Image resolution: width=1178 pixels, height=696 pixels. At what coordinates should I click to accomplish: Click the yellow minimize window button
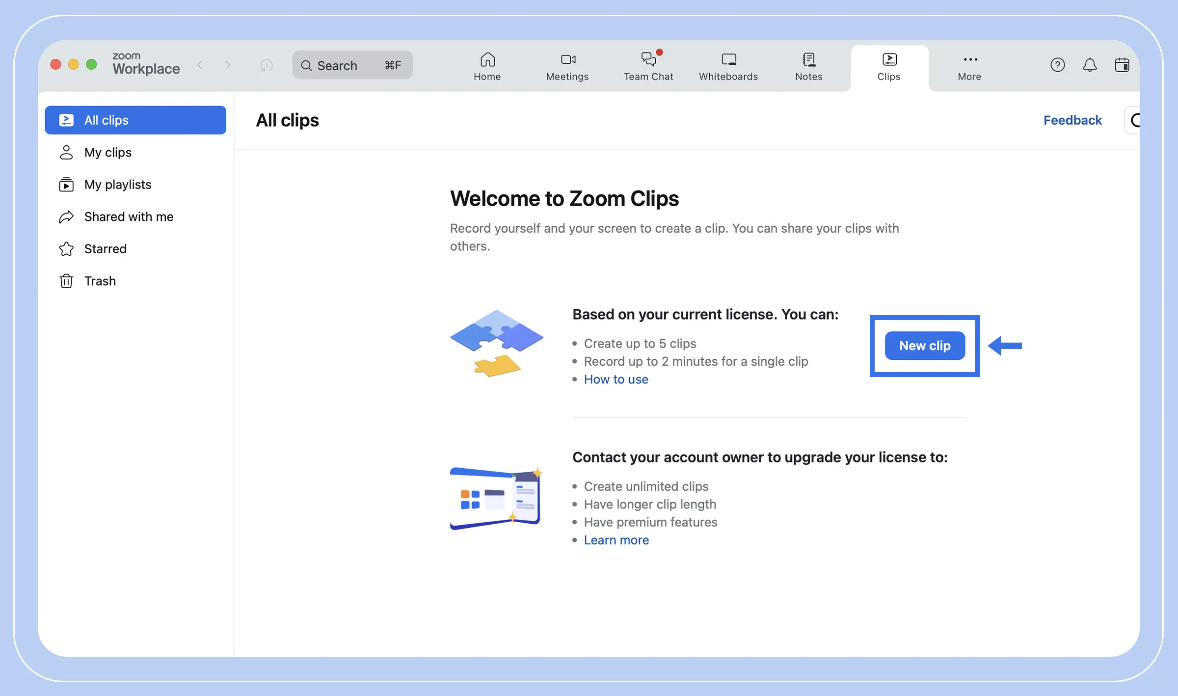[74, 64]
